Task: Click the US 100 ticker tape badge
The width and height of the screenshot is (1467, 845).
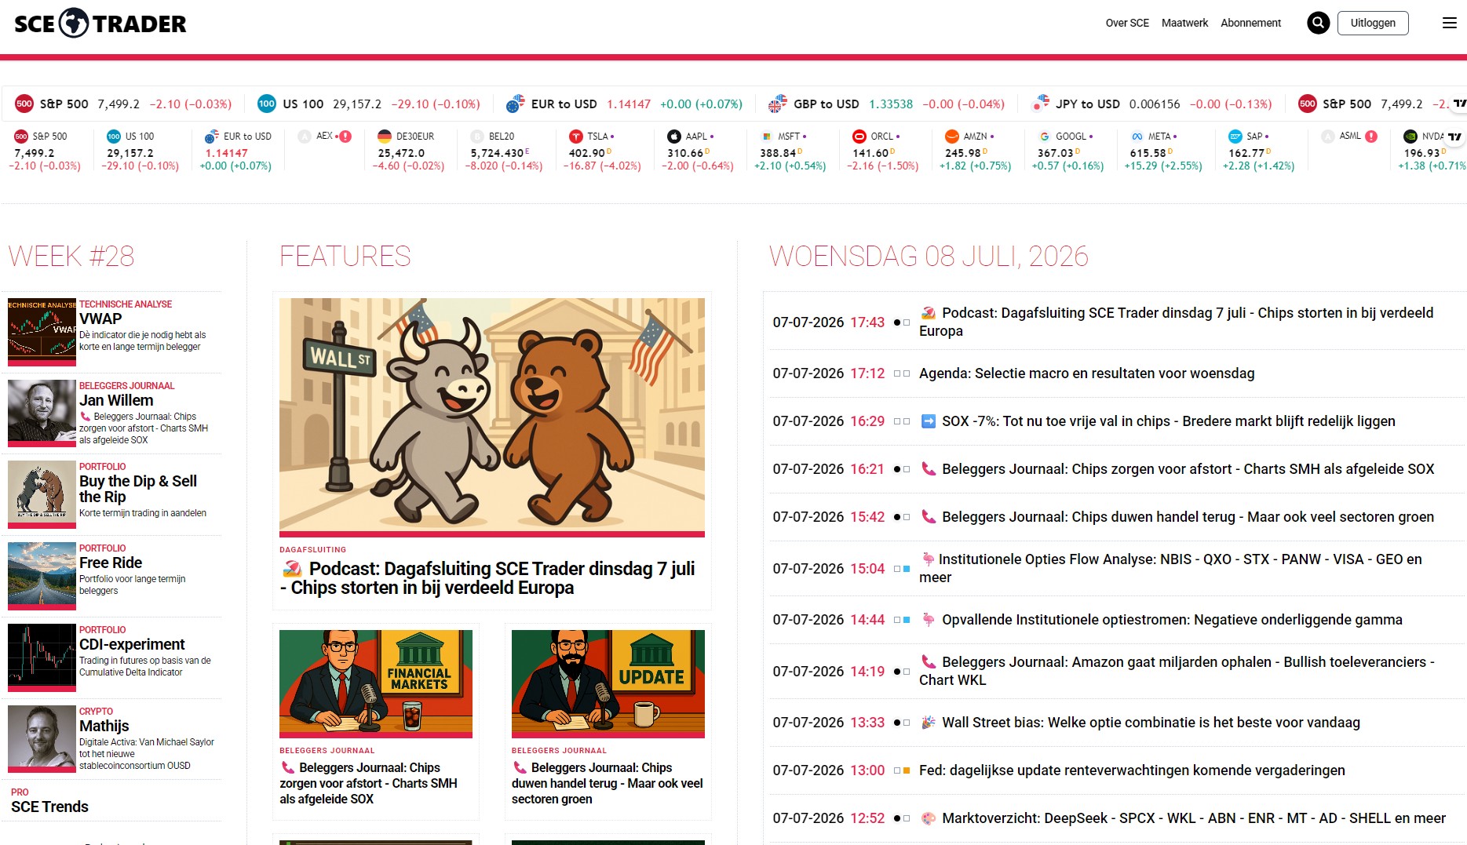Action: pos(267,104)
